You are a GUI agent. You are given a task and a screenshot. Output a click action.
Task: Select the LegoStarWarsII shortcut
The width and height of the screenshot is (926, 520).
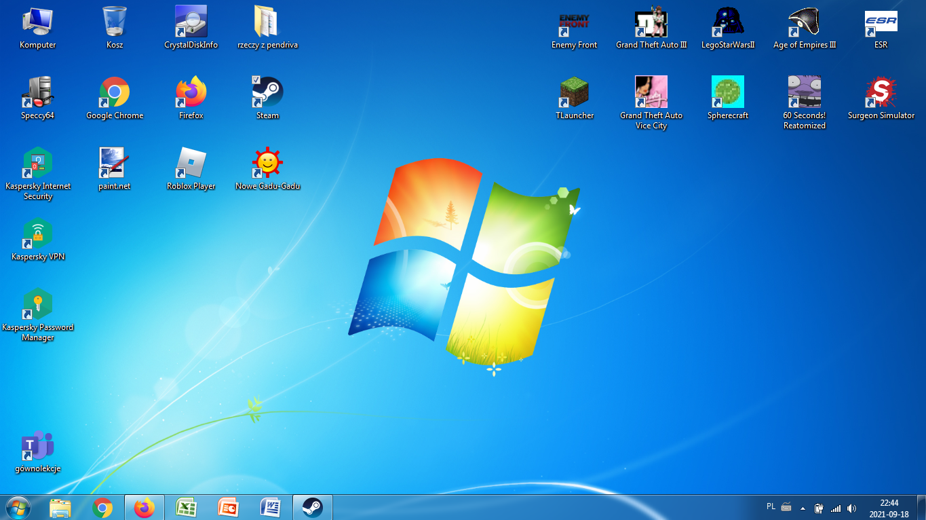tap(728, 28)
